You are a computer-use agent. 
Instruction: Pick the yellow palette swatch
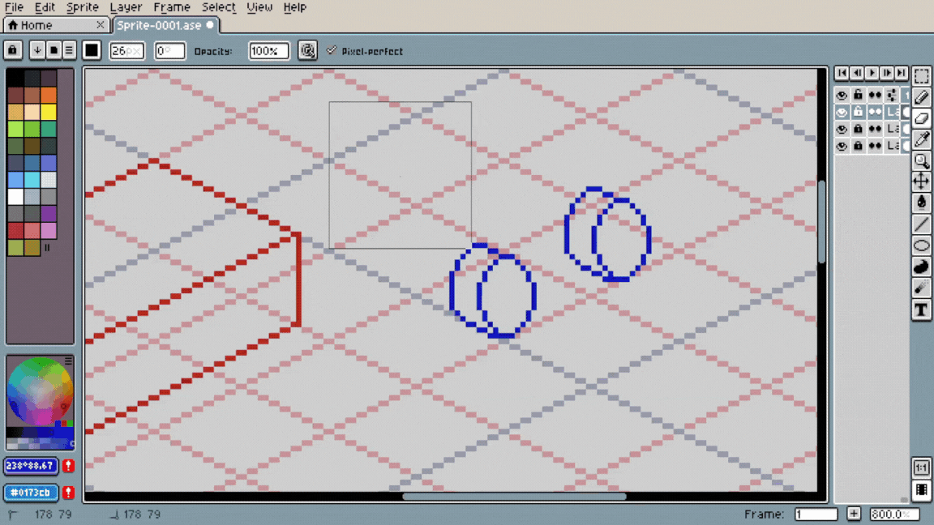(x=49, y=112)
